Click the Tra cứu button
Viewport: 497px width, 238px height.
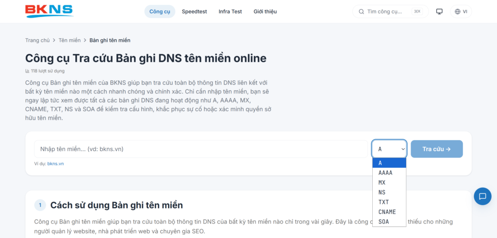[437, 149]
